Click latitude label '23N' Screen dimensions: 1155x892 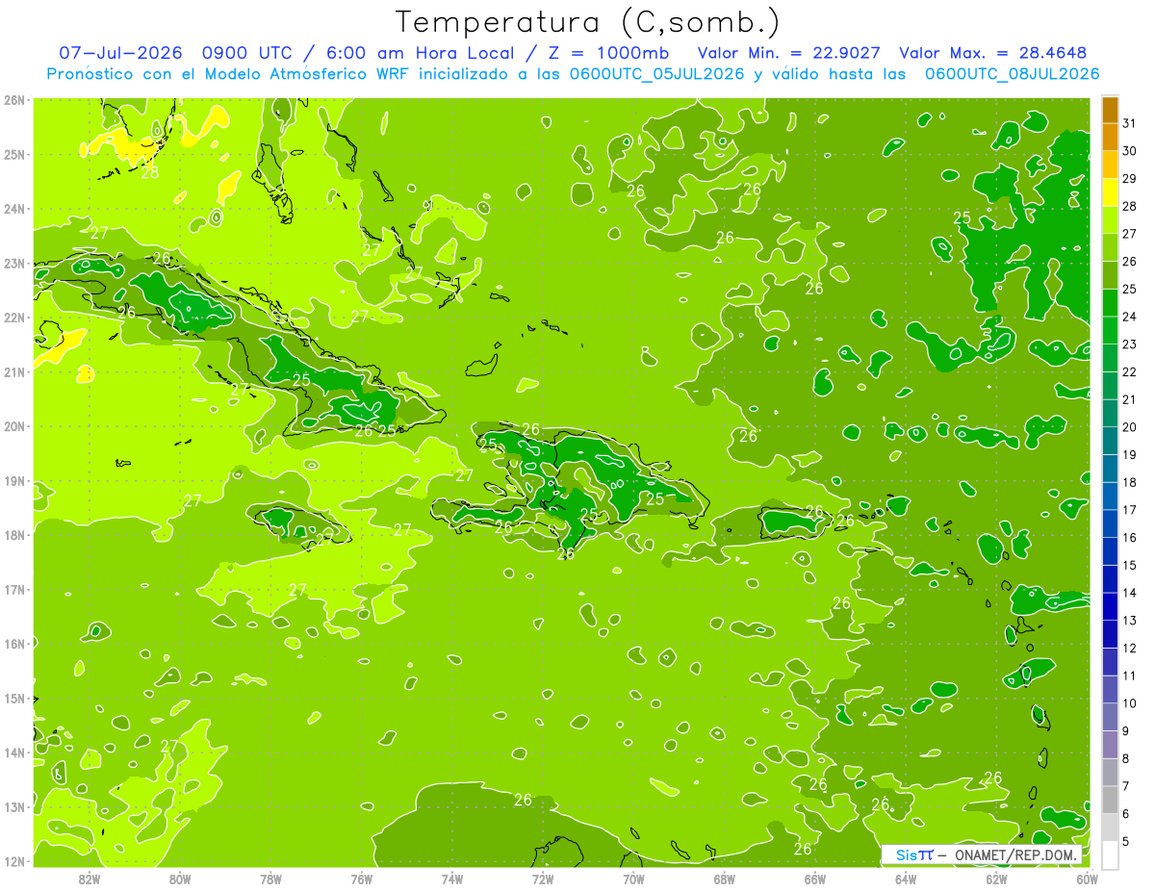(14, 263)
